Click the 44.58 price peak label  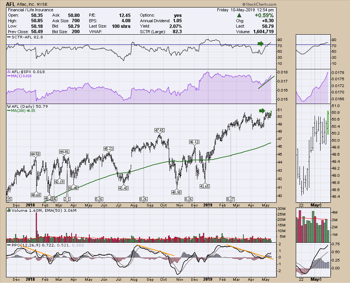[x=35, y=154]
